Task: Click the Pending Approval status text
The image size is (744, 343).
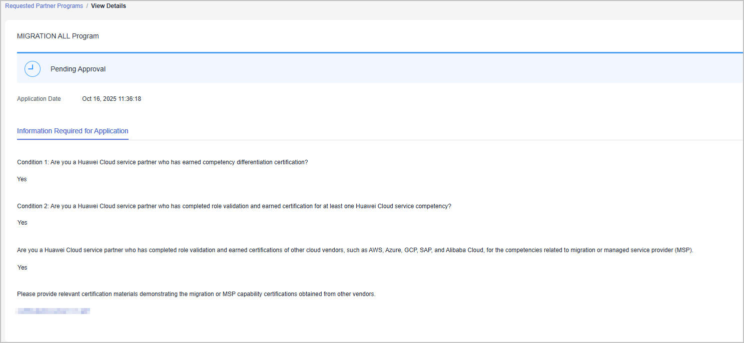Action: click(78, 69)
